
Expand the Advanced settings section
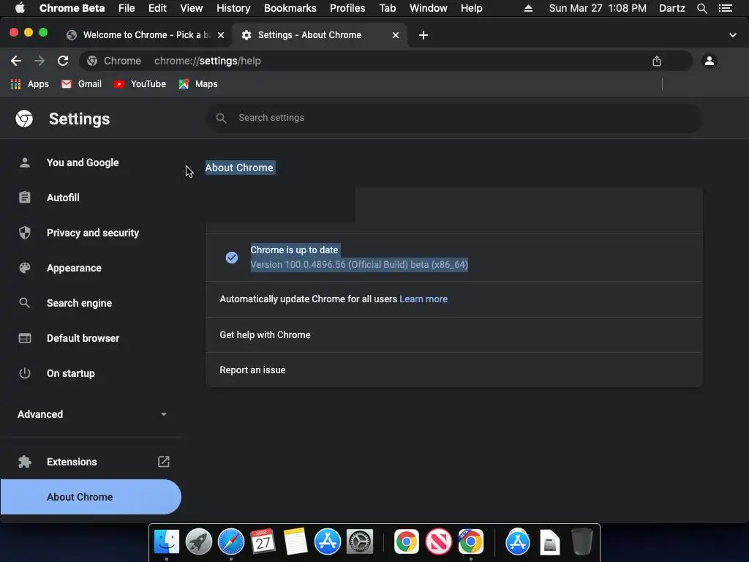click(92, 414)
